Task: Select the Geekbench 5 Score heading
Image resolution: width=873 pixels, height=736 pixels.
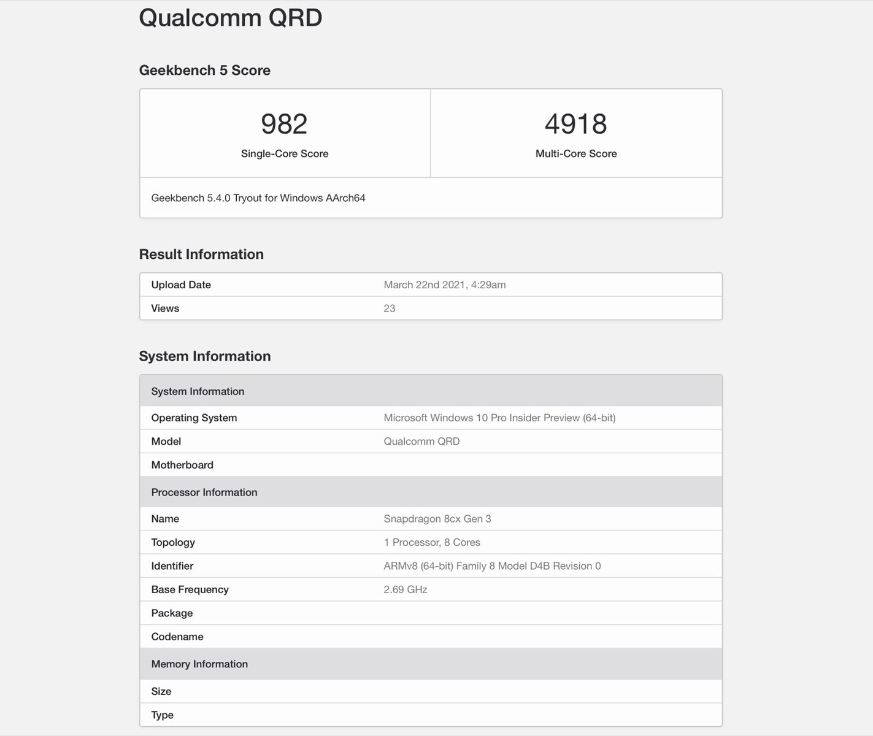Action: (x=204, y=71)
